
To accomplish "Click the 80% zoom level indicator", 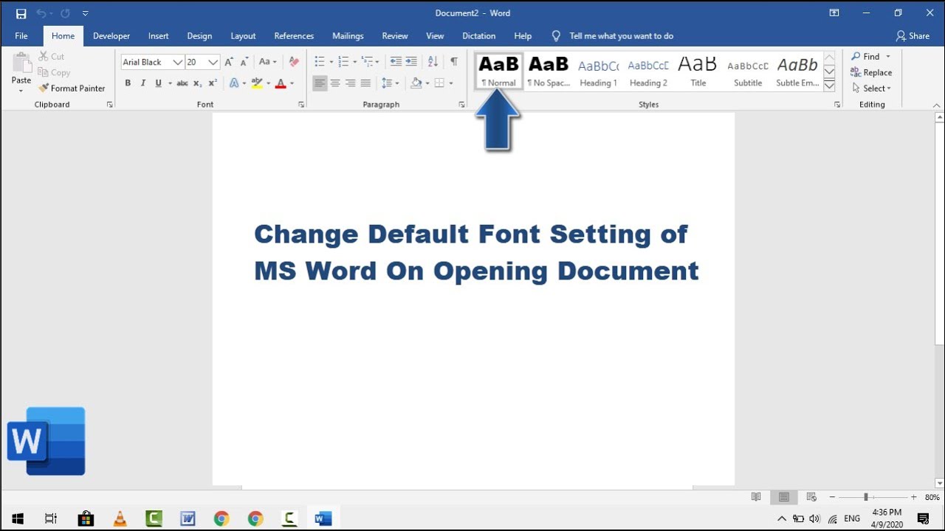I will [x=932, y=497].
